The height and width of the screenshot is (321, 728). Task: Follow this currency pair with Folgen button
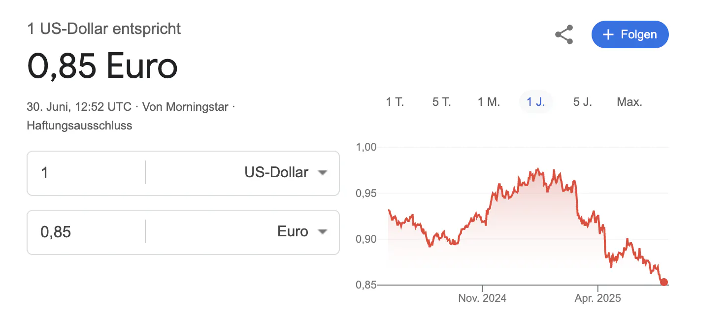point(630,34)
